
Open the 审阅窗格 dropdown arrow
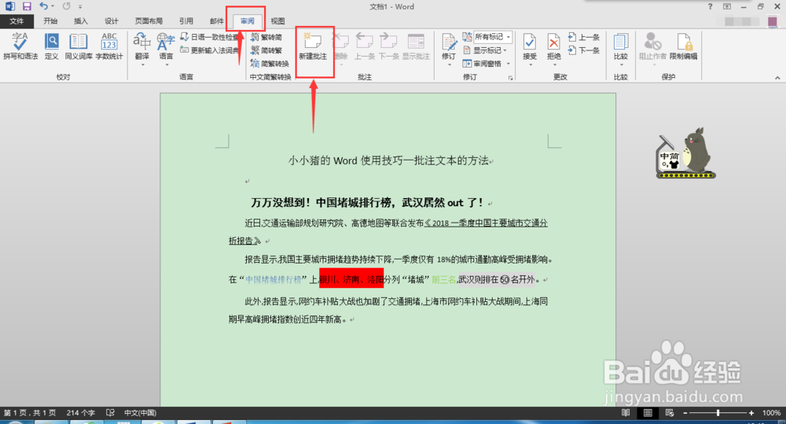[x=509, y=64]
